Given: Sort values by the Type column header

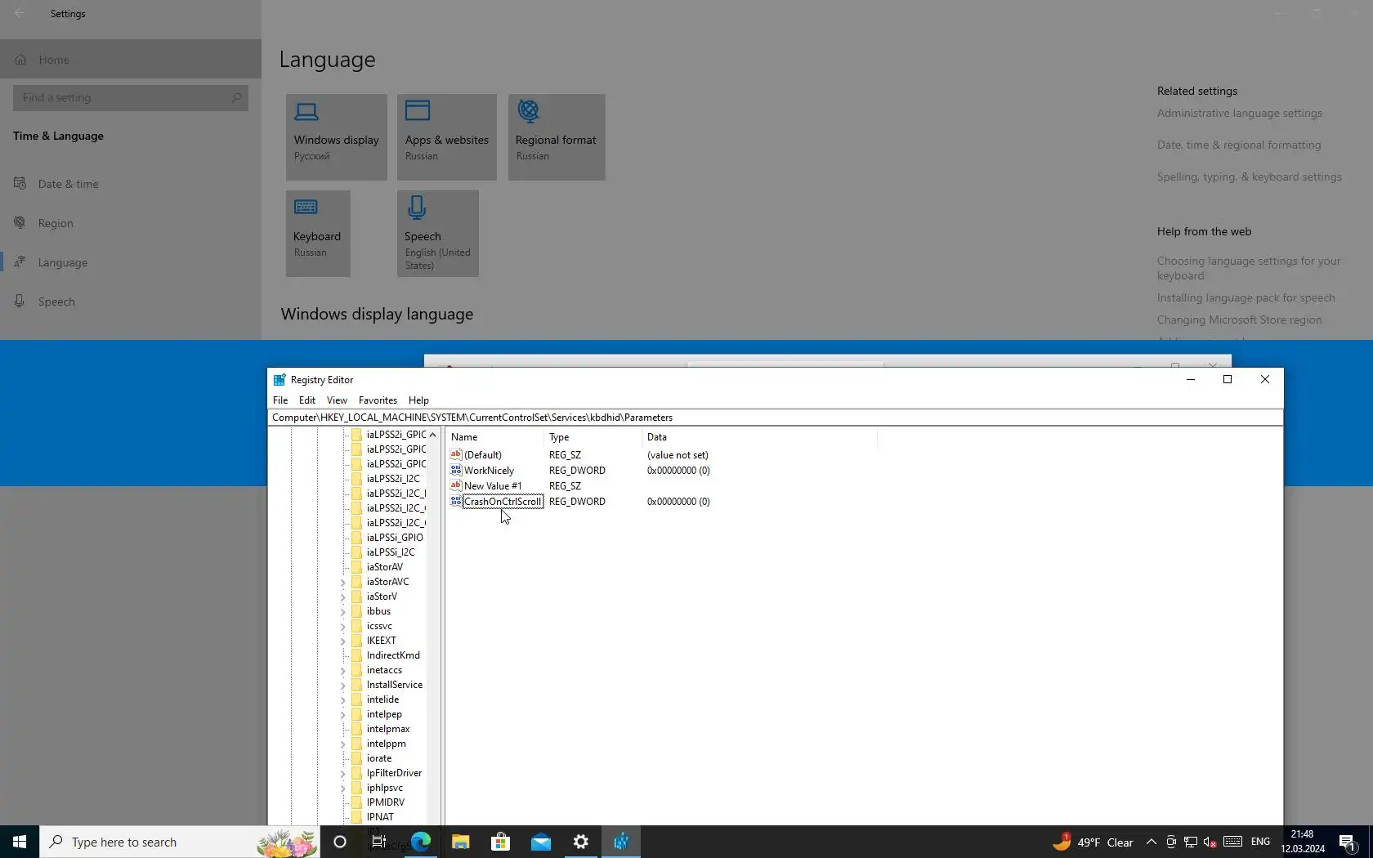Looking at the screenshot, I should (x=593, y=437).
